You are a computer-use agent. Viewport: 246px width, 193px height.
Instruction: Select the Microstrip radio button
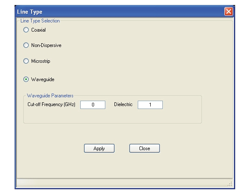pyautogui.click(x=26, y=61)
